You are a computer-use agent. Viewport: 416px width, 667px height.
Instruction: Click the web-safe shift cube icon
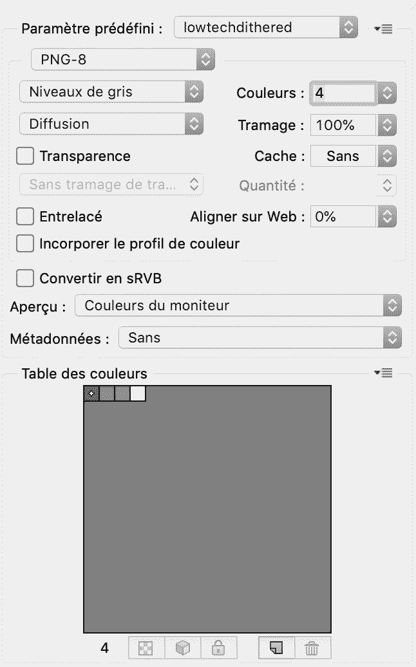pos(183,648)
